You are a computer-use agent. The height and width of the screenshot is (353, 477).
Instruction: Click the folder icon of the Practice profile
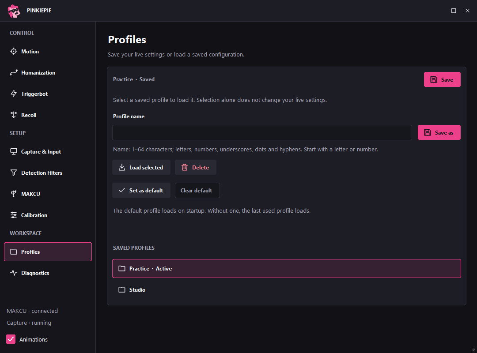122,268
